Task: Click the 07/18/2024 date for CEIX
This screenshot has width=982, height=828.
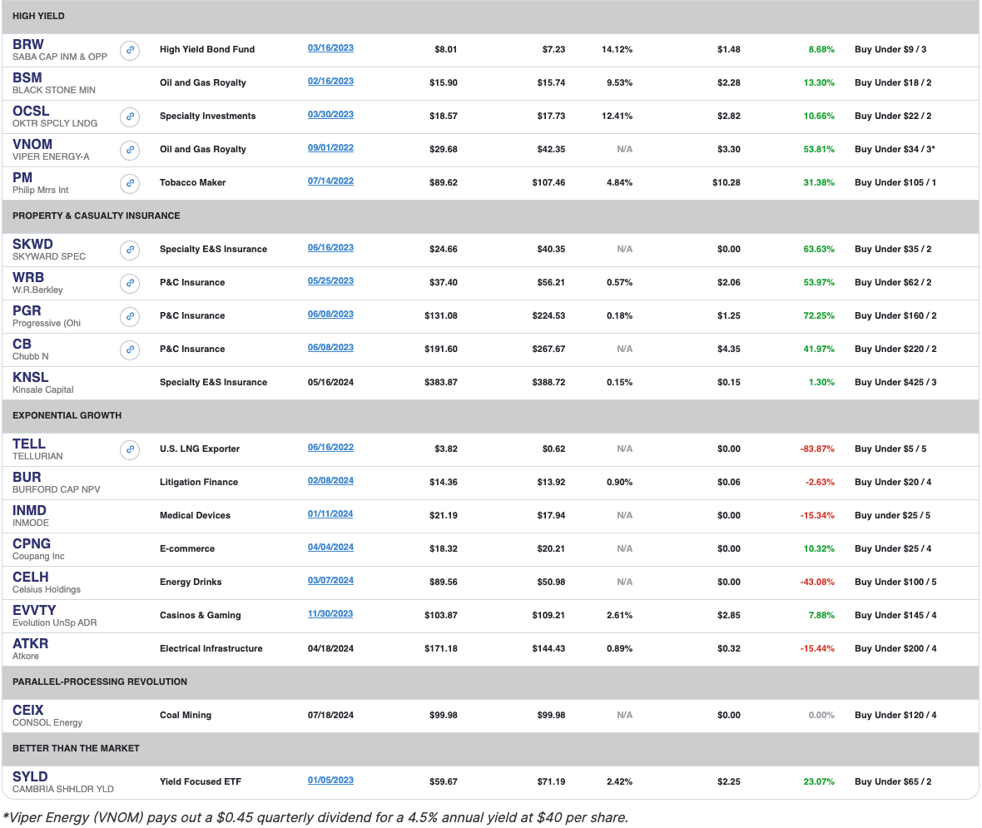Action: click(x=330, y=716)
